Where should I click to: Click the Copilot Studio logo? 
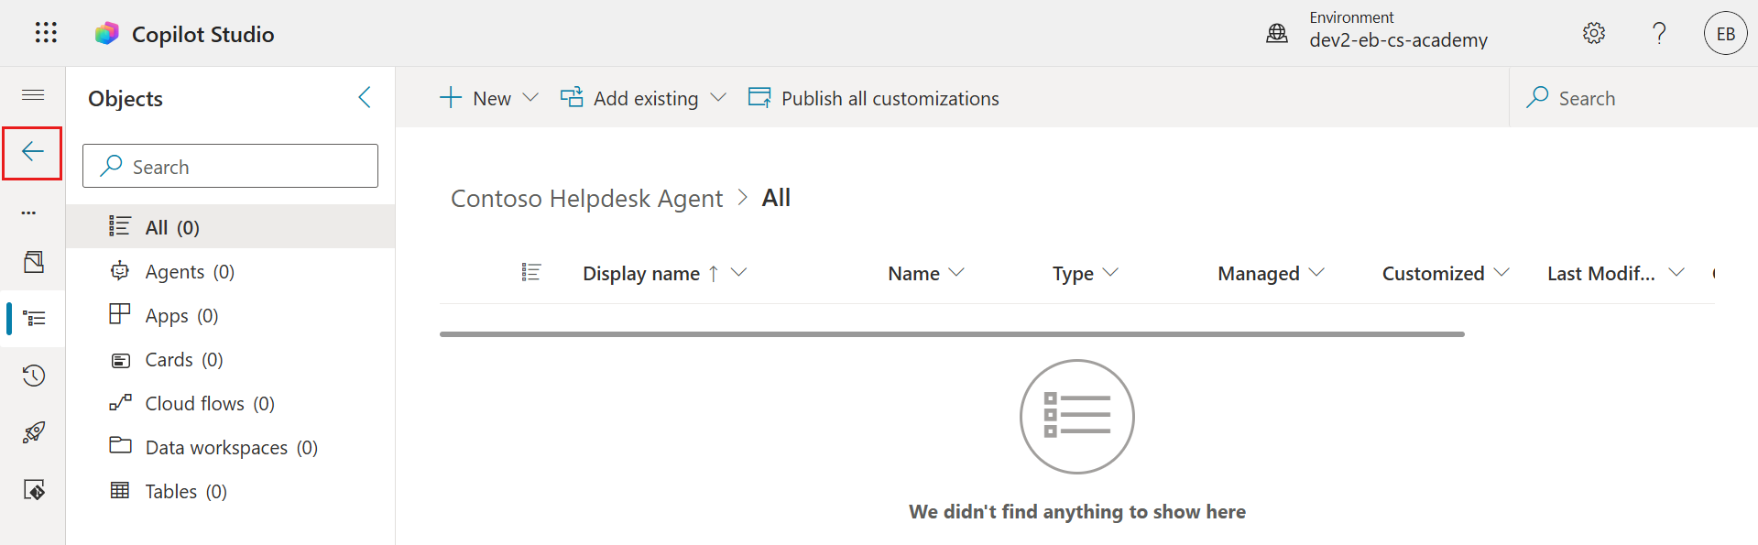click(107, 34)
